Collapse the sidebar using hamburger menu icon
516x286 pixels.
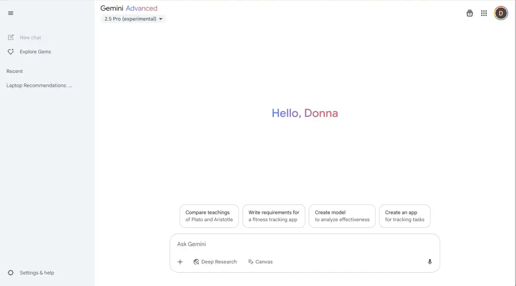[x=11, y=13]
